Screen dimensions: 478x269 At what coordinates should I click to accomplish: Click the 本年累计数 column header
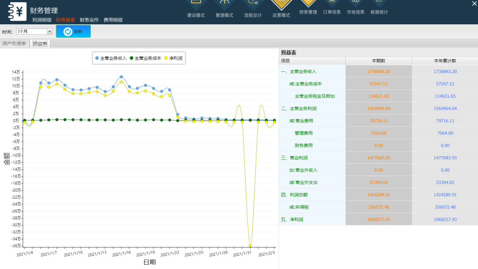(x=445, y=61)
